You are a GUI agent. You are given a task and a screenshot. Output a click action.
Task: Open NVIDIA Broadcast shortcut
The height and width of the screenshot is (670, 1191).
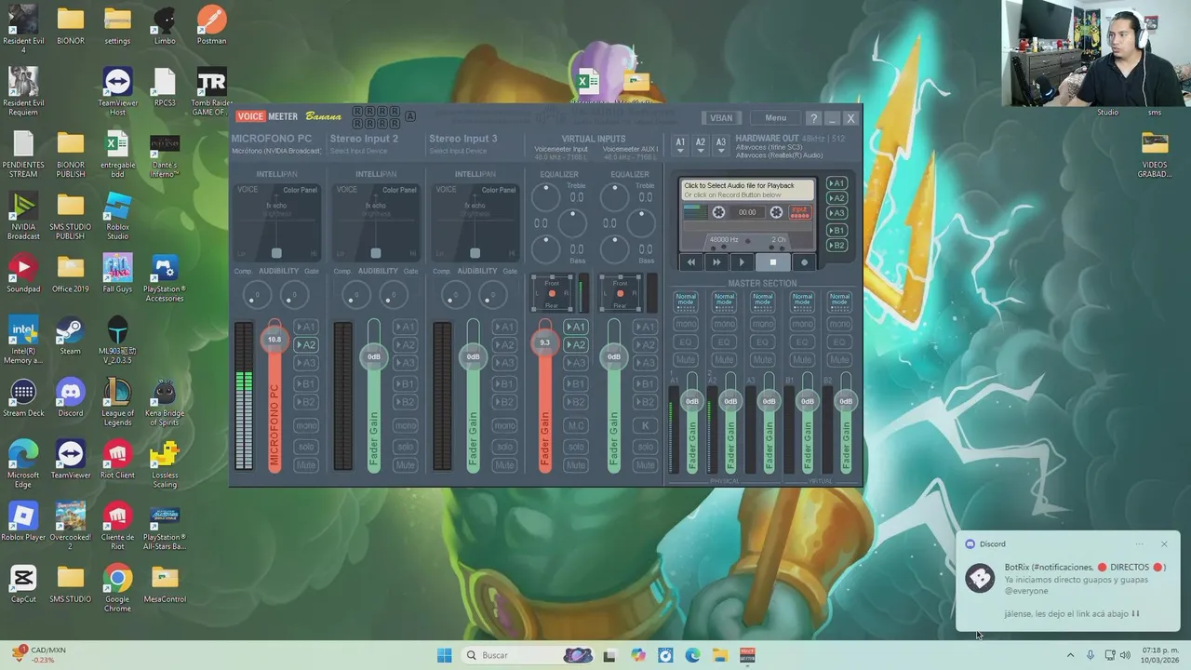point(23,216)
